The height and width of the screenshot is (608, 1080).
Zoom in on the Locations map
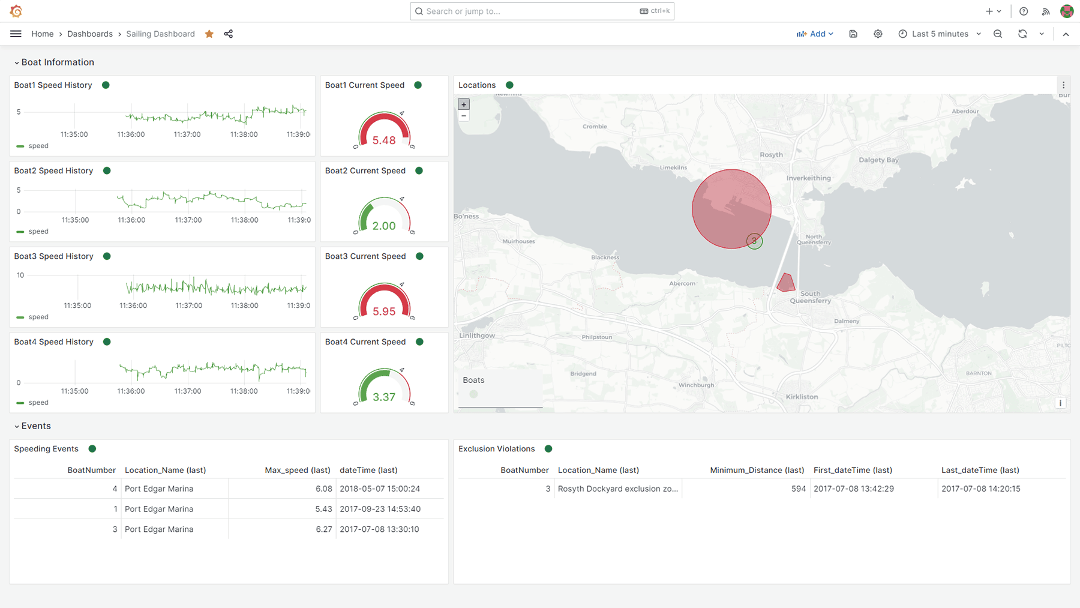click(463, 104)
